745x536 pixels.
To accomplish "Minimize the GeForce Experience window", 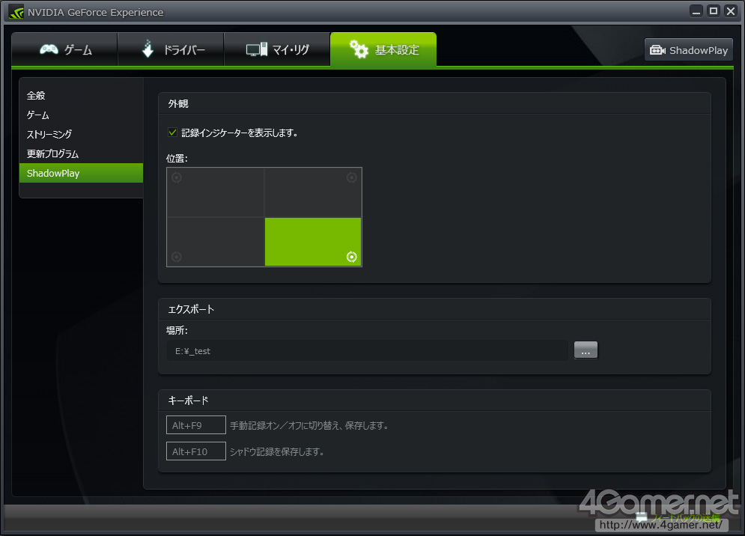I will [x=696, y=11].
